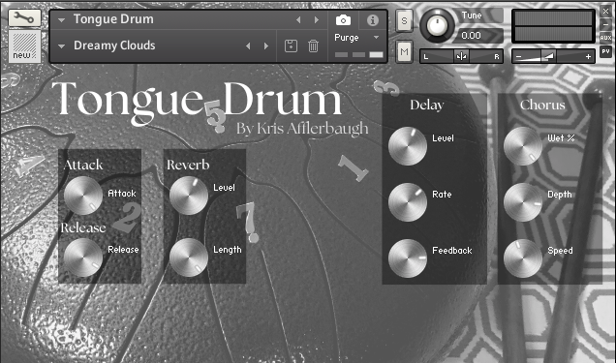
Task: Select previous snapshot arrow beside Dreamy Clouds
Action: (248, 45)
